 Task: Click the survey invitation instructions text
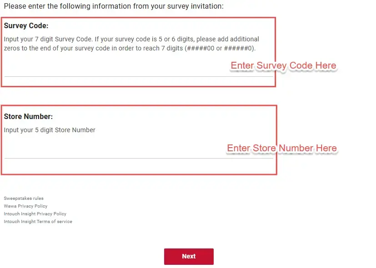[x=114, y=6]
